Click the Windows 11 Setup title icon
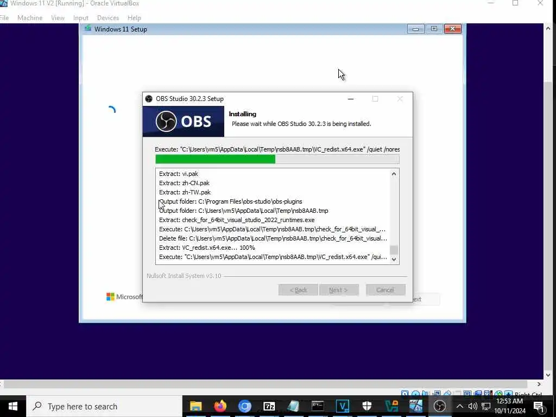 87,29
